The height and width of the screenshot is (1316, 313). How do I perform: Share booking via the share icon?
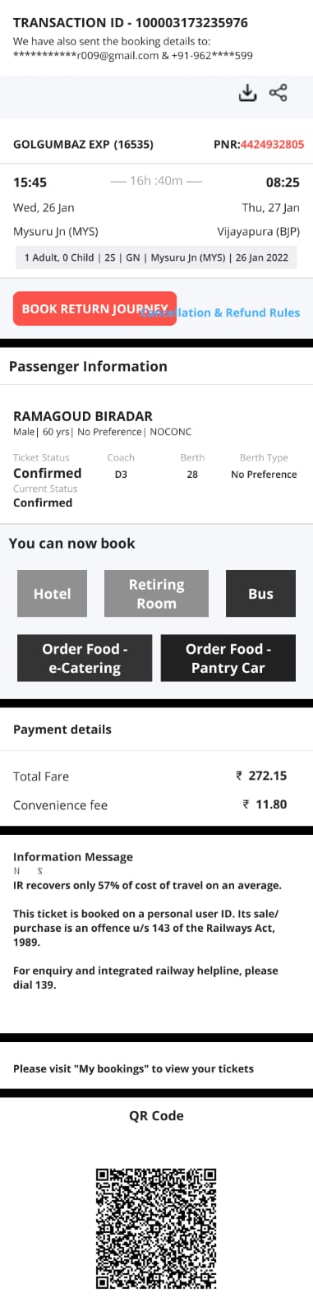click(278, 93)
